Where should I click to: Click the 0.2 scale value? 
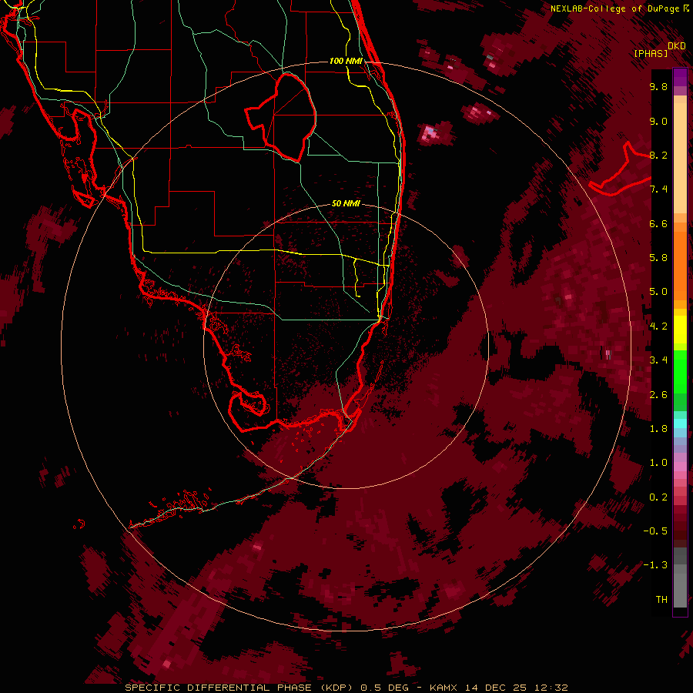(658, 497)
